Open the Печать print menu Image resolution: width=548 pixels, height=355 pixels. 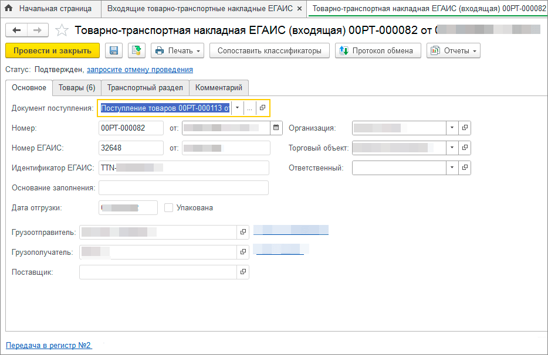(x=178, y=50)
